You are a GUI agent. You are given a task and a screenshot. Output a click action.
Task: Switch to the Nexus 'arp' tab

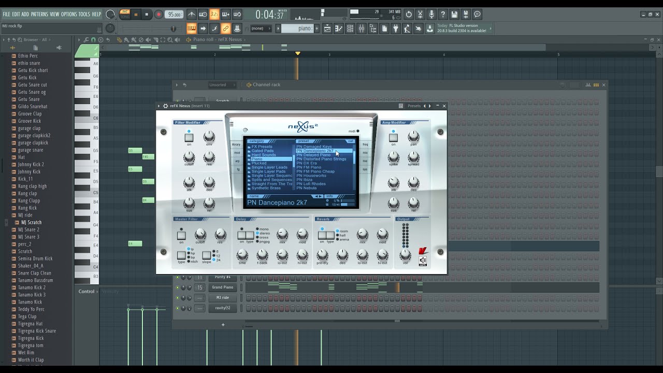238,161
